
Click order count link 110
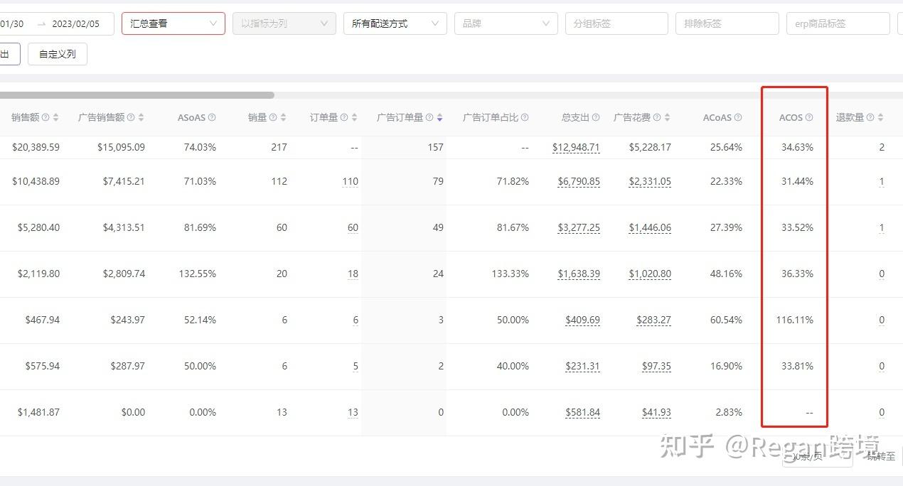pyautogui.click(x=350, y=182)
